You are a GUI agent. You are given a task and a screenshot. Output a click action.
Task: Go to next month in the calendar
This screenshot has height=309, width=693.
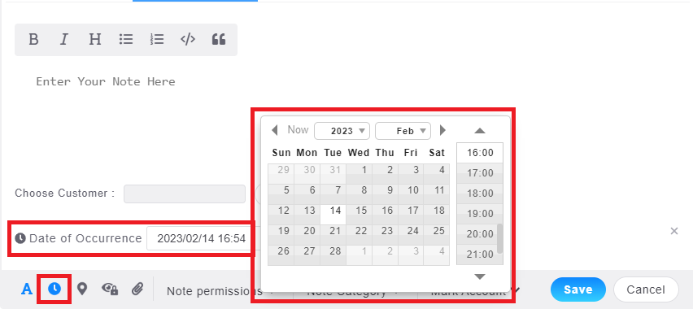coord(442,130)
